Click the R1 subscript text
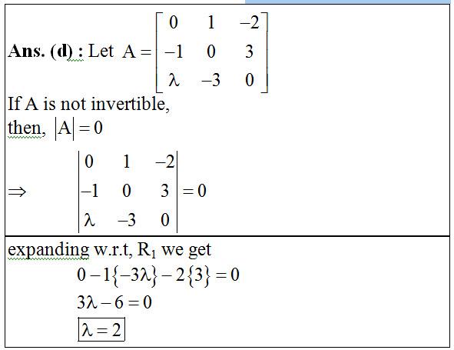454x350 pixels. [147, 250]
